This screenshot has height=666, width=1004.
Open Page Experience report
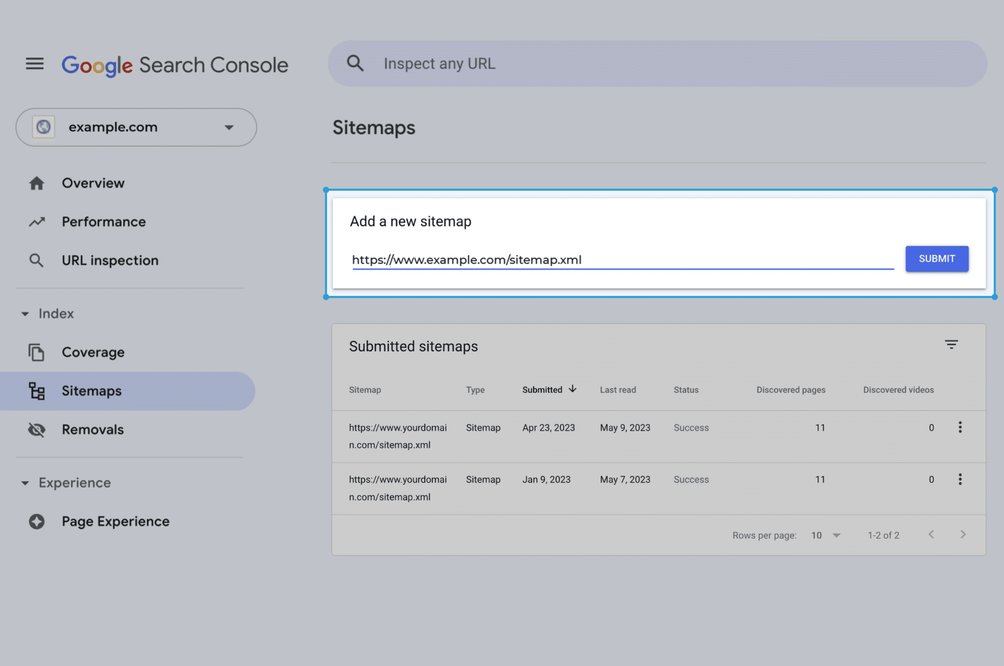(115, 521)
